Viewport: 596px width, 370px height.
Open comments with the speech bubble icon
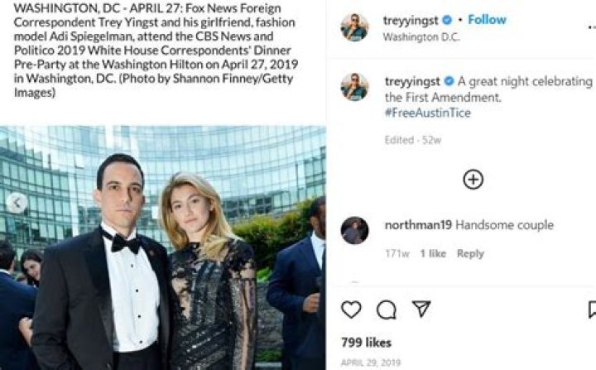point(387,310)
